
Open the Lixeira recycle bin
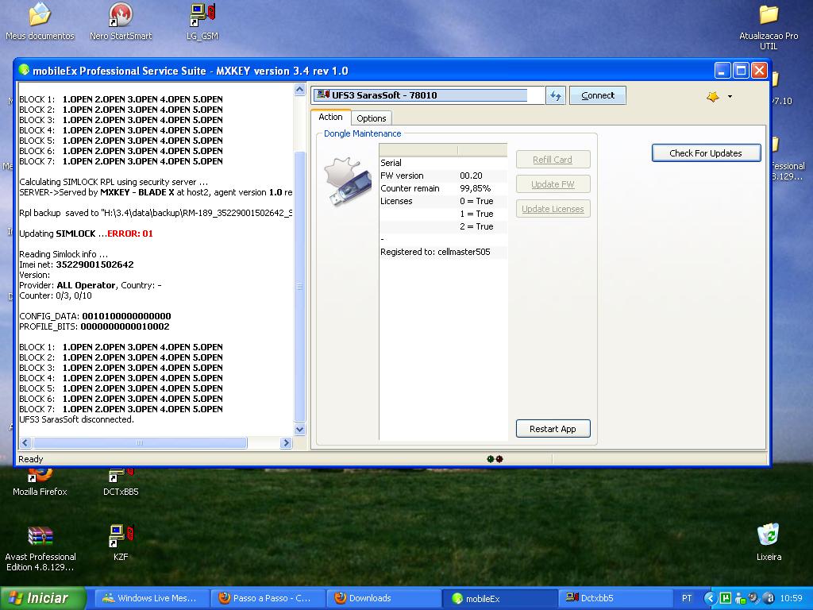[768, 535]
